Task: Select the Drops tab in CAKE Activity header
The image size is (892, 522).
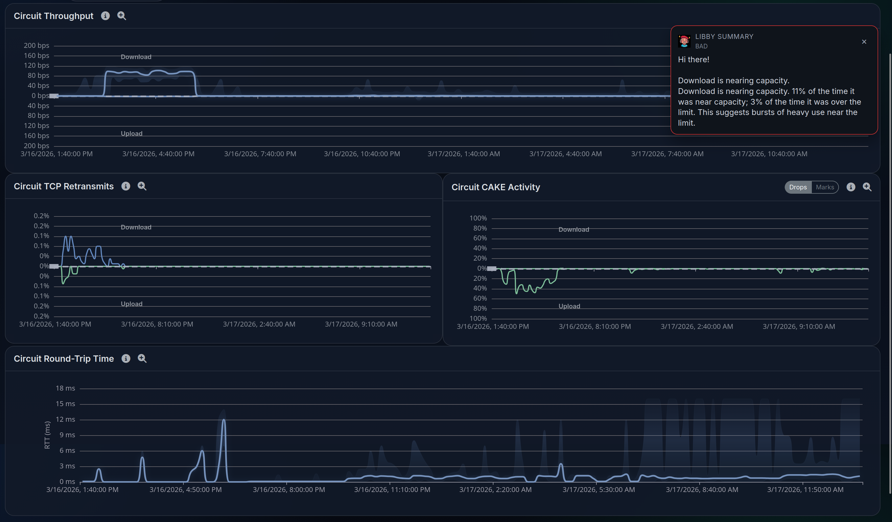Action: [x=798, y=187]
